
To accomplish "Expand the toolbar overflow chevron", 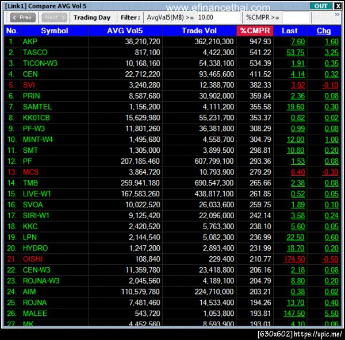I will (337, 14).
